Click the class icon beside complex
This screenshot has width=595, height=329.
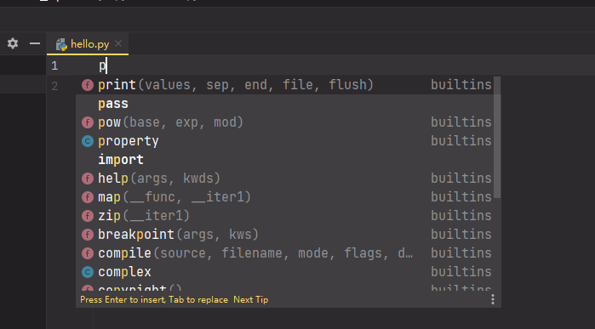pos(88,272)
